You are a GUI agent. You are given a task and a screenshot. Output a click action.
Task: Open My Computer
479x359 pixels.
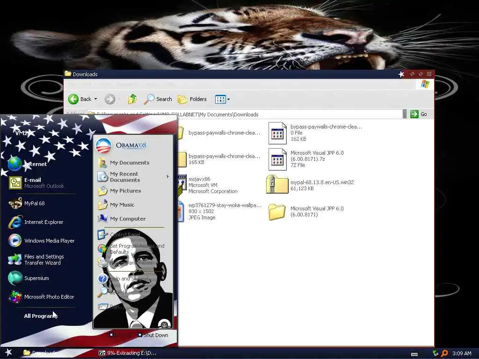122,219
